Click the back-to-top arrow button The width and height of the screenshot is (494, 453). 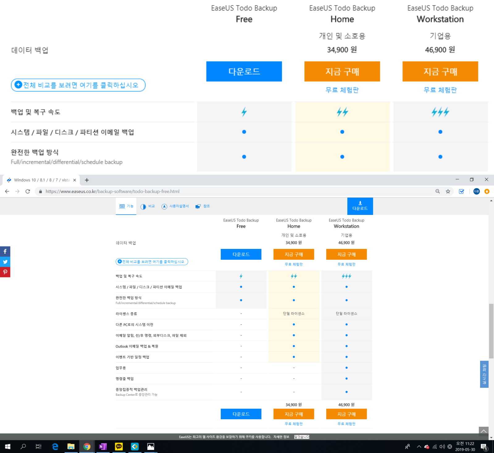(484, 431)
